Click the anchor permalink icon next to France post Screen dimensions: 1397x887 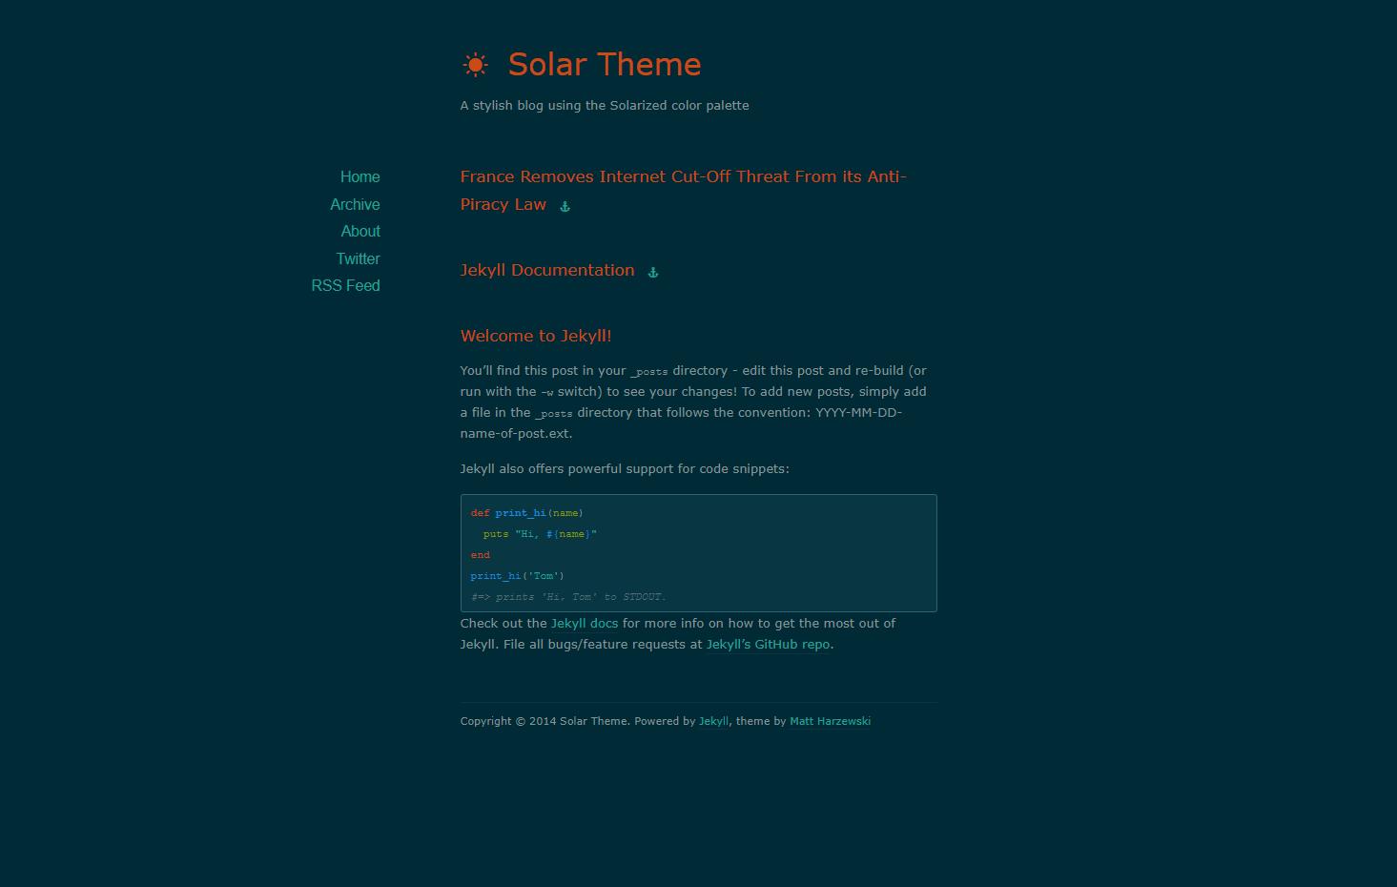point(564,206)
